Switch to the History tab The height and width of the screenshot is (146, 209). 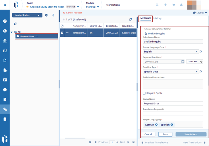pyautogui.click(x=157, y=18)
